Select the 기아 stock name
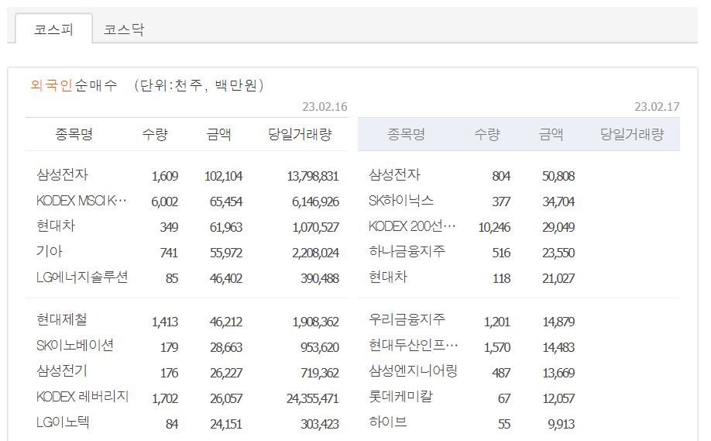The image size is (711, 441). [50, 251]
